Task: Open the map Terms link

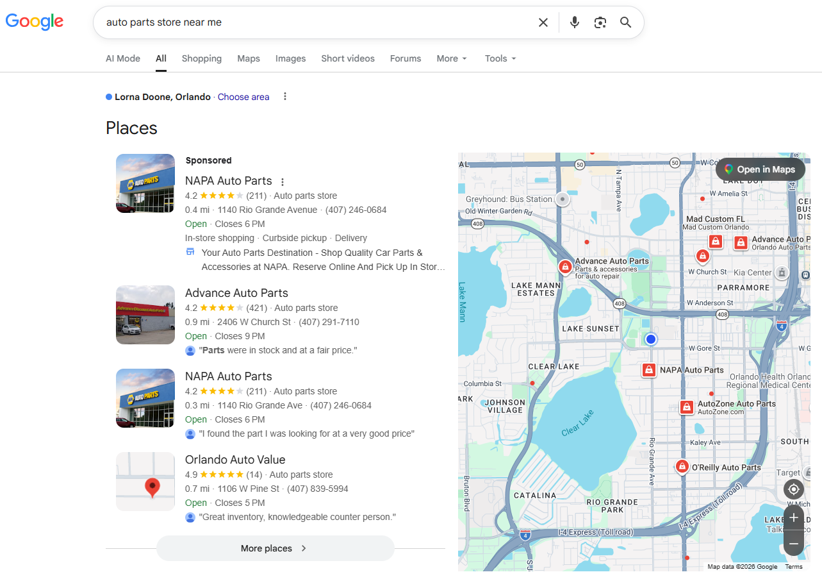Action: click(794, 567)
